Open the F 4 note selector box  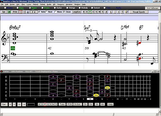tap(34, 12)
